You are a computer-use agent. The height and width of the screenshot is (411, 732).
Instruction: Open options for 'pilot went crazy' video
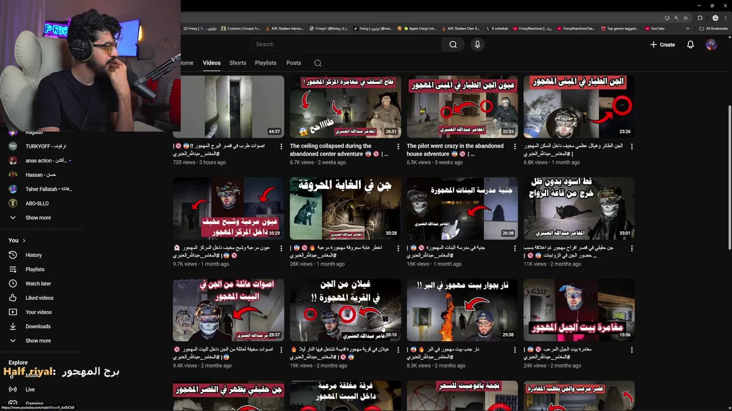point(515,147)
